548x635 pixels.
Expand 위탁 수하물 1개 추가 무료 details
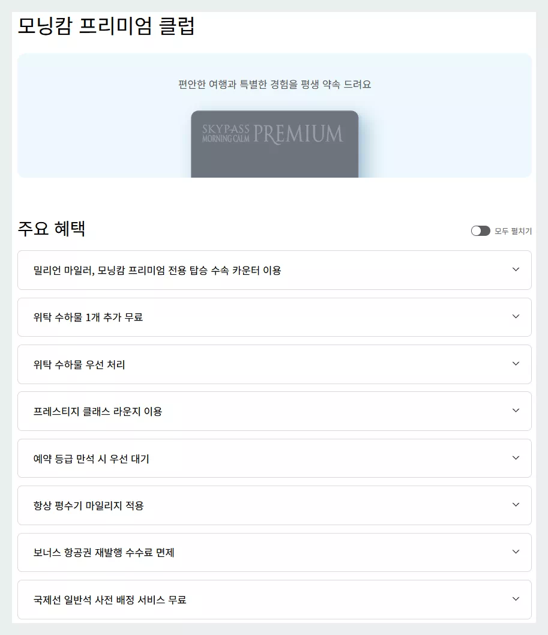[274, 317]
